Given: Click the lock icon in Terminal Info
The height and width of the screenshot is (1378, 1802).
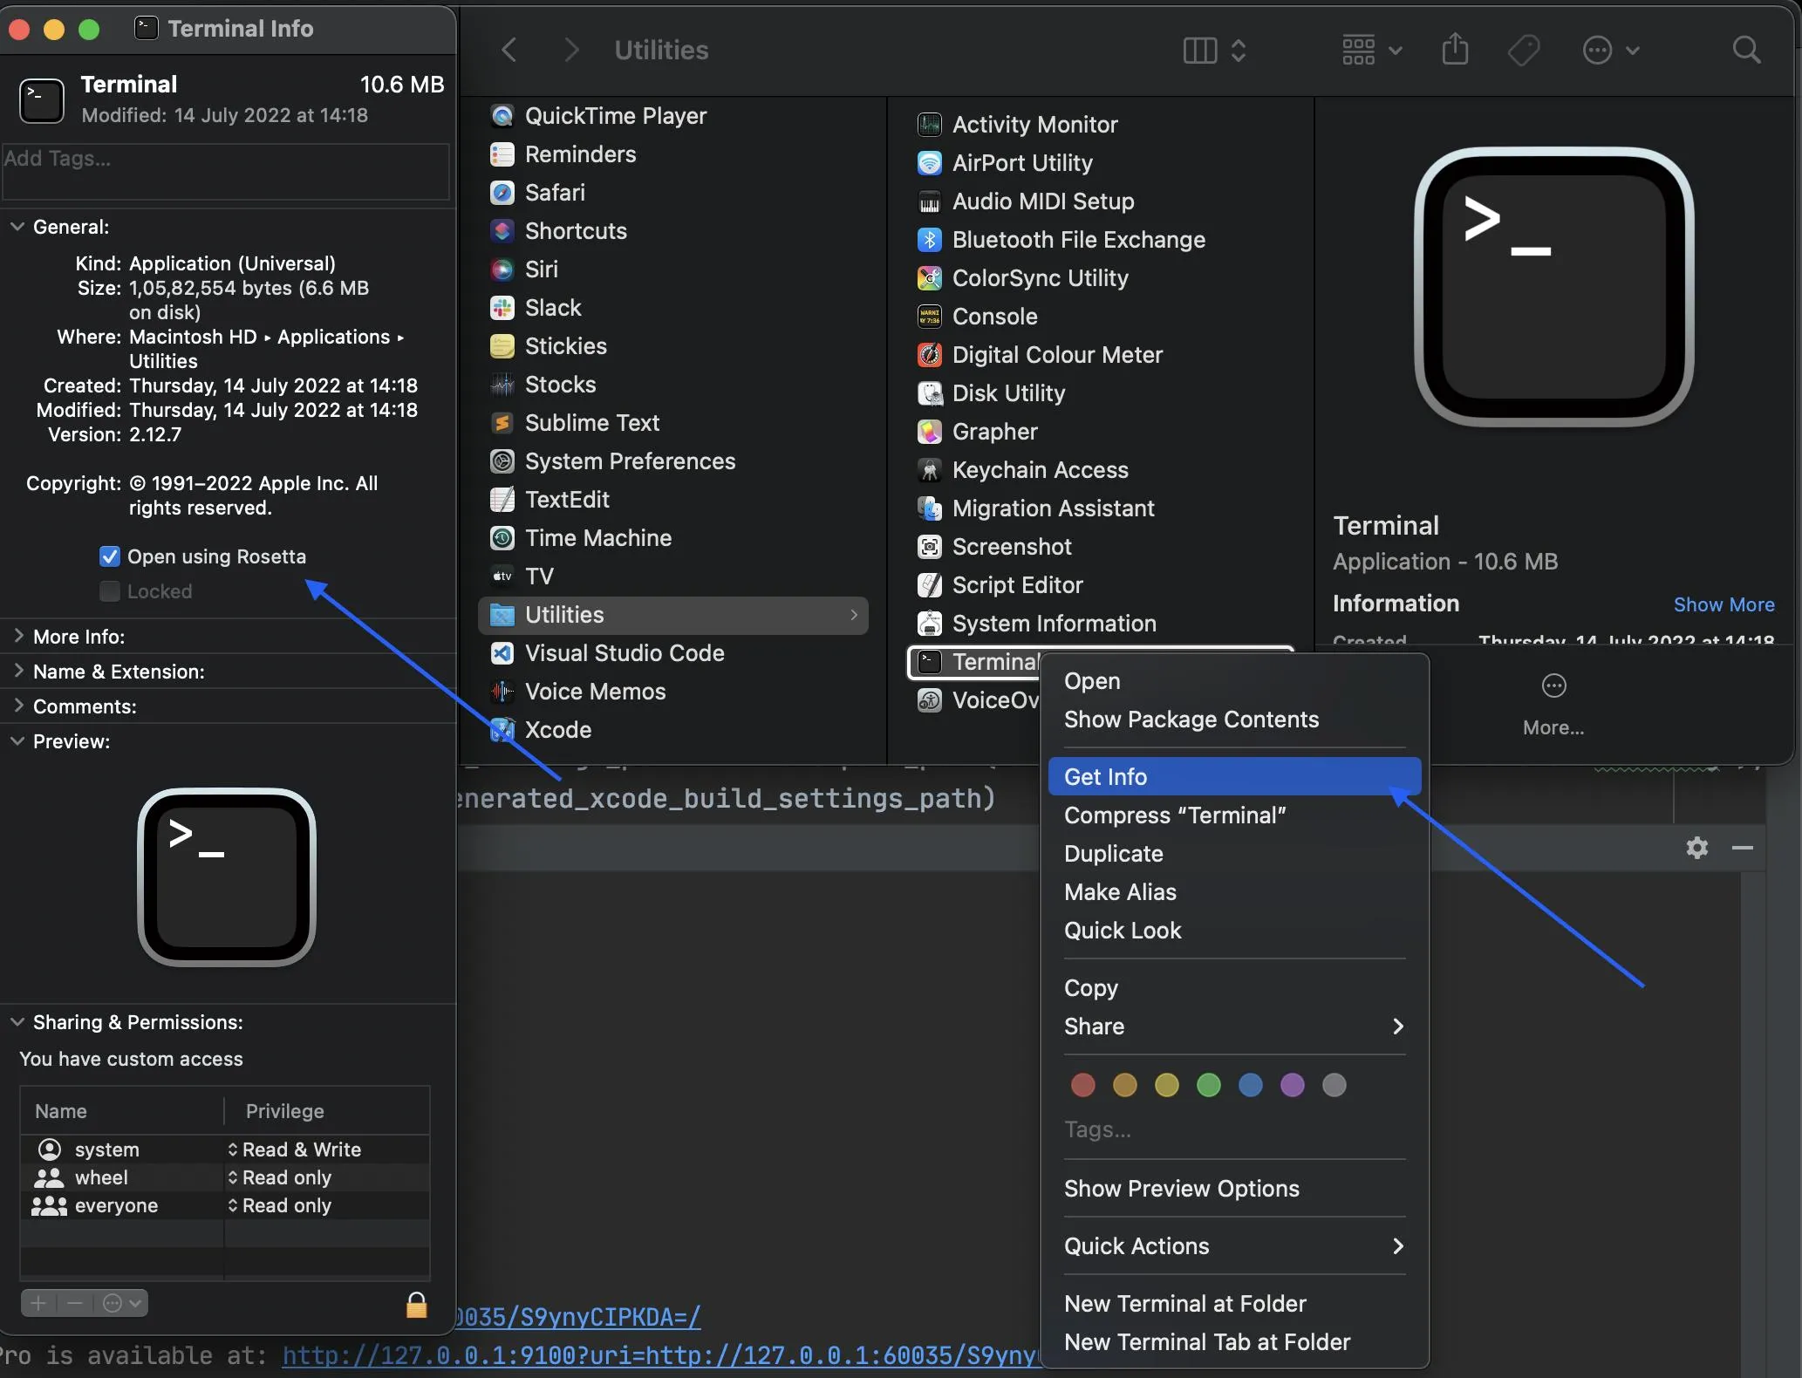Looking at the screenshot, I should coord(417,1305).
